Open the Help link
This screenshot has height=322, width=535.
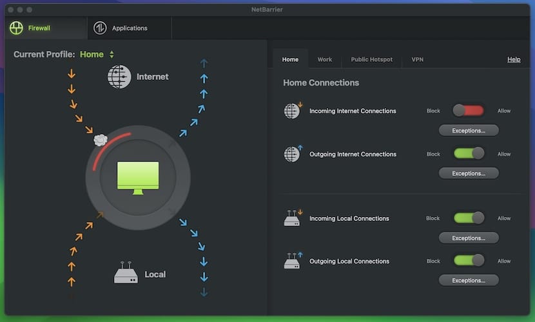tap(514, 59)
